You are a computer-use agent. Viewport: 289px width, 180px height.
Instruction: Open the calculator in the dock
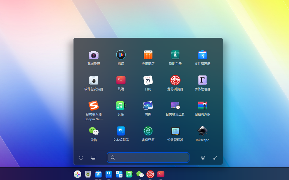119,174
